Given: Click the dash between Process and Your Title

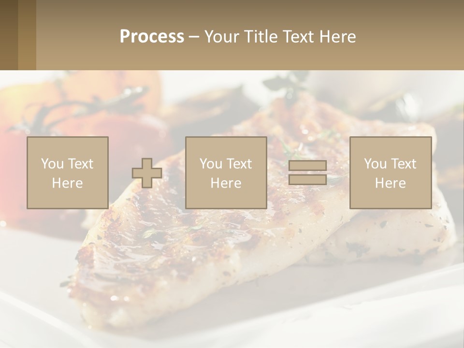Looking at the screenshot, I should tap(194, 36).
